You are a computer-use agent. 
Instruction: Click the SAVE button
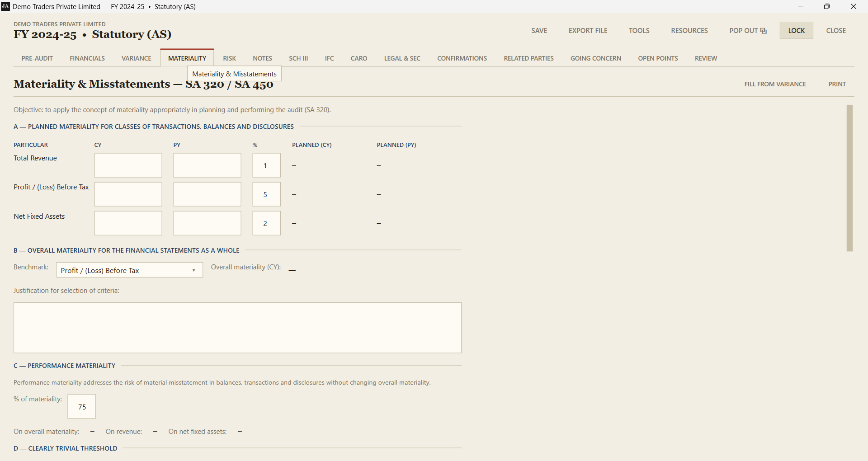pyautogui.click(x=539, y=30)
